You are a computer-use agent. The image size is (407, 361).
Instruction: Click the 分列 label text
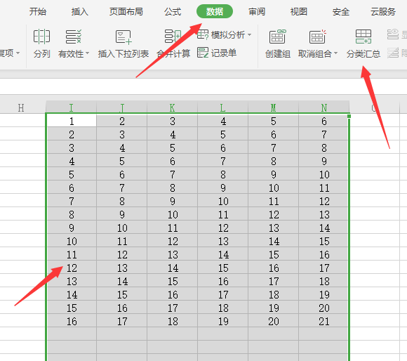click(x=42, y=54)
